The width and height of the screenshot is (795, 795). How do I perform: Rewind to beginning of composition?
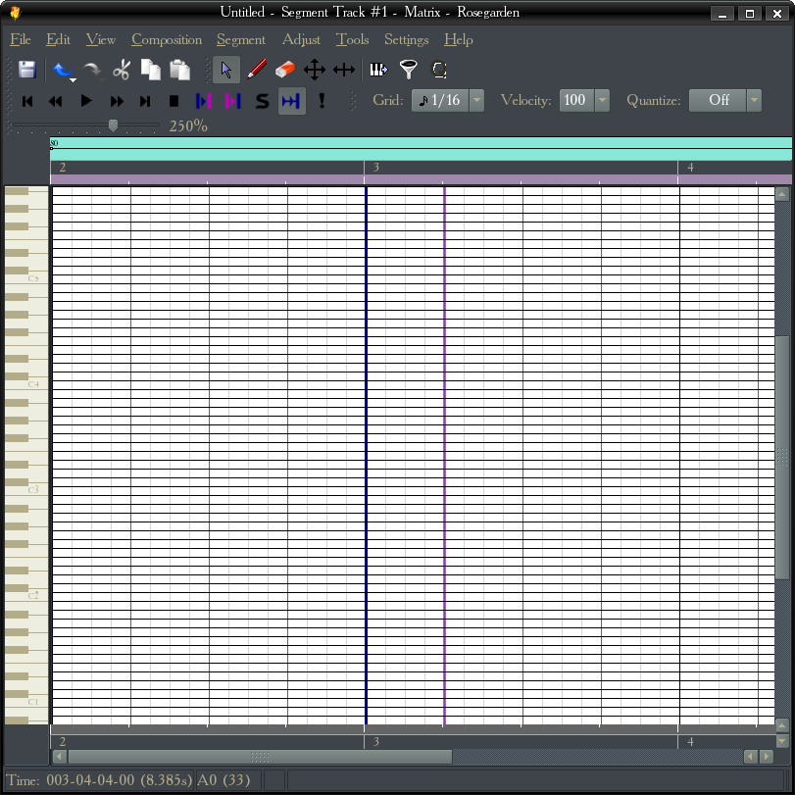27,101
